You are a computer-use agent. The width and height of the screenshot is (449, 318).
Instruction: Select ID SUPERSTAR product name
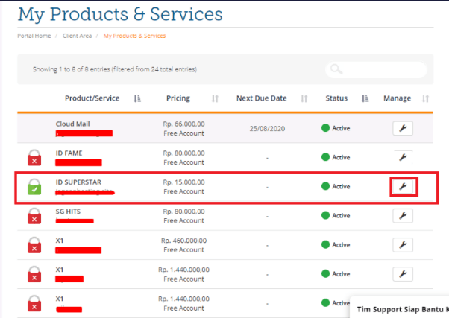(78, 182)
